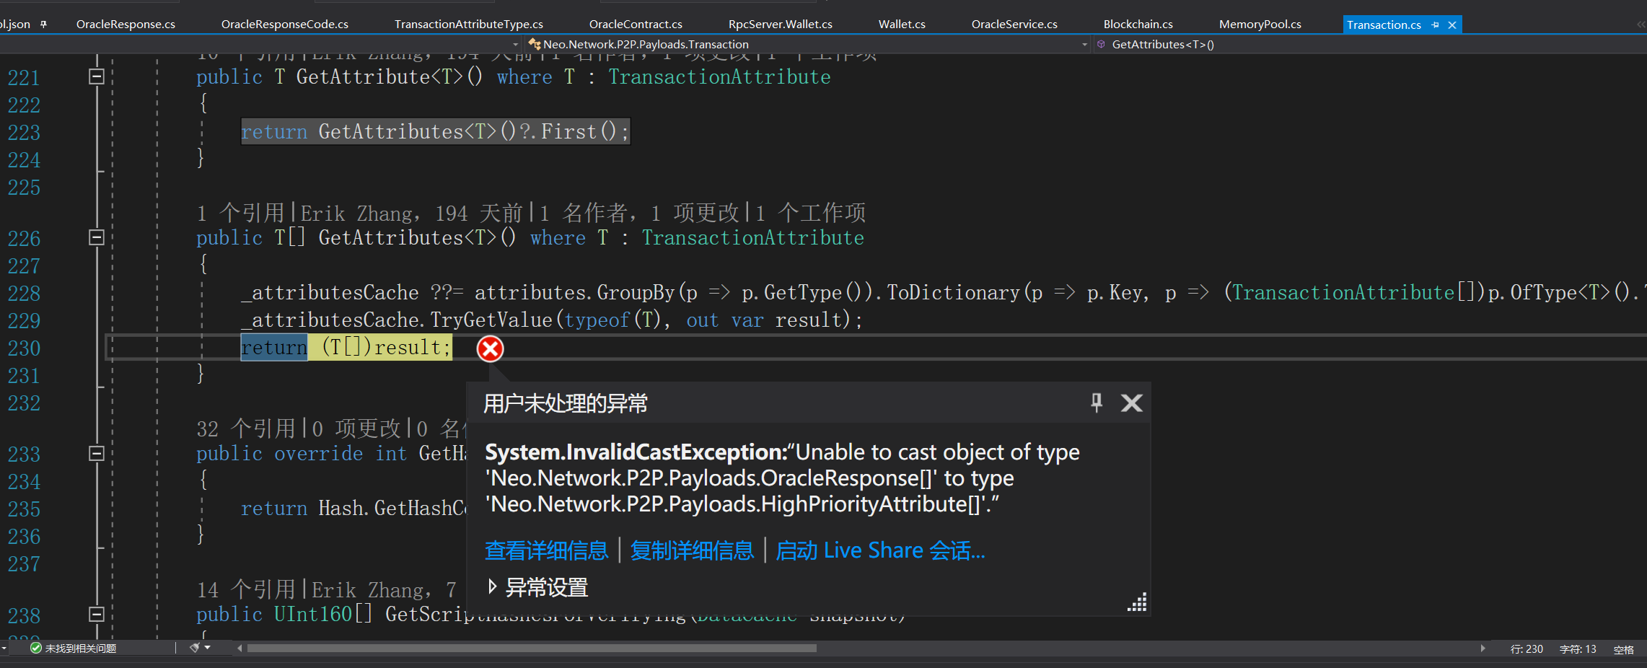Open '1 个工作项' CodeLens above line 226
The width and height of the screenshot is (1647, 668).
click(811, 213)
